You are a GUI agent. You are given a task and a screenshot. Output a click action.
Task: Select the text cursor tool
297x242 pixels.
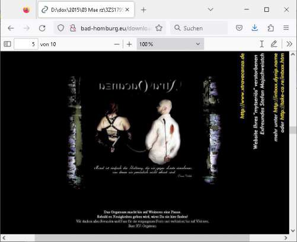click(262, 44)
